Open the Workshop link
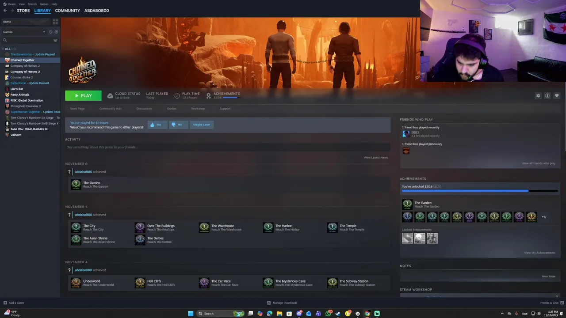This screenshot has height=318, width=566. tap(198, 109)
